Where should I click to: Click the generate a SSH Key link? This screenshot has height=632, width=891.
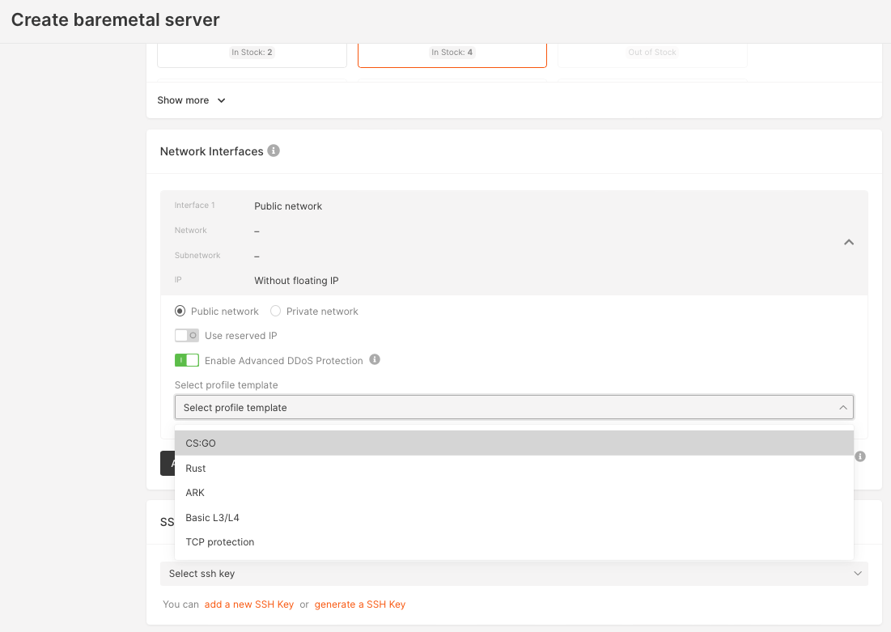[360, 604]
